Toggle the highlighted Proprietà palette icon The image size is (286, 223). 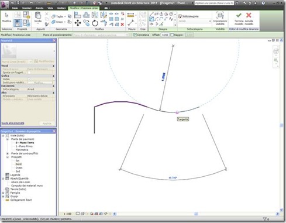(18, 23)
